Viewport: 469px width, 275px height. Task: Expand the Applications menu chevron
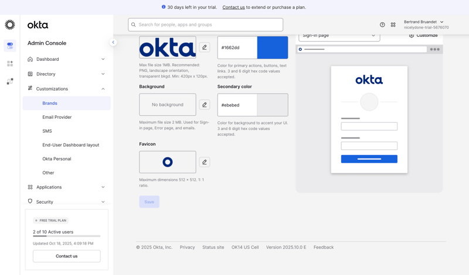point(103,187)
